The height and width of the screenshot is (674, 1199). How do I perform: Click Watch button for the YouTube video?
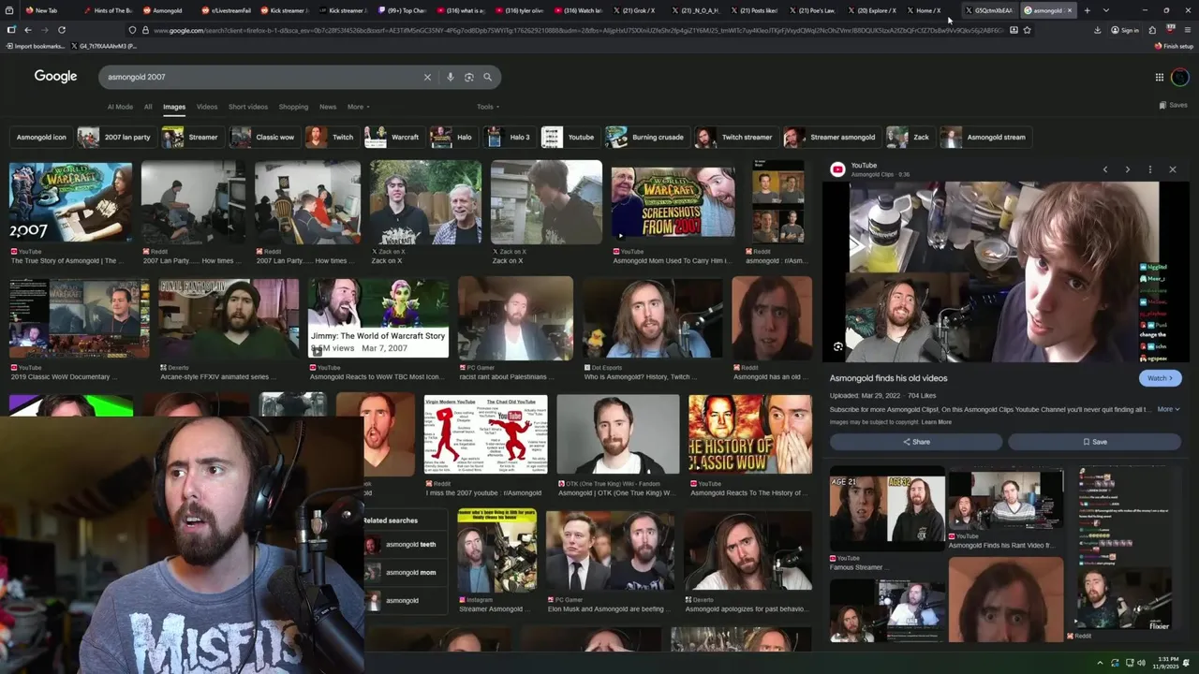1161,378
